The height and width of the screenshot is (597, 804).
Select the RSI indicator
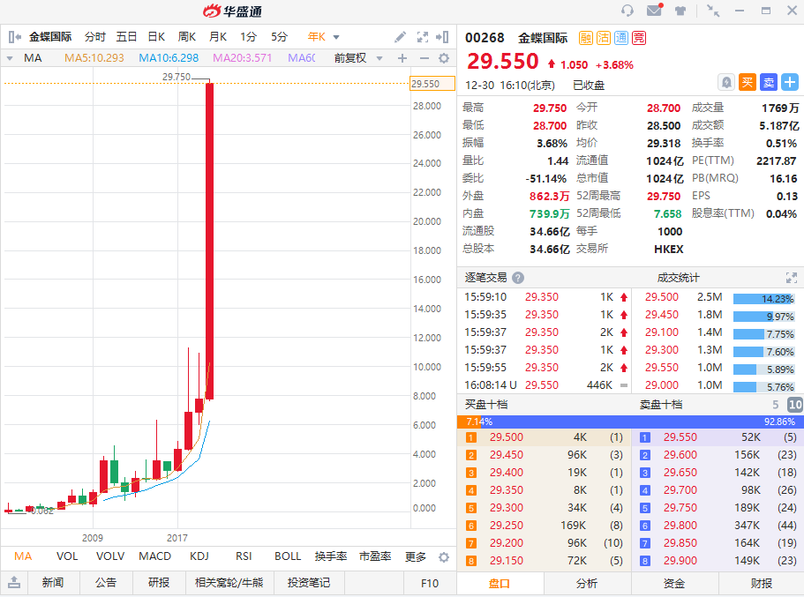[244, 556]
